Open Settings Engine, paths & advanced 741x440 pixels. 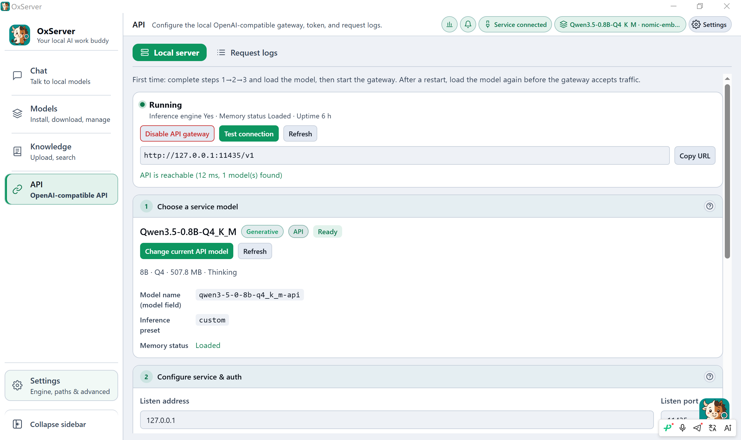pyautogui.click(x=61, y=386)
